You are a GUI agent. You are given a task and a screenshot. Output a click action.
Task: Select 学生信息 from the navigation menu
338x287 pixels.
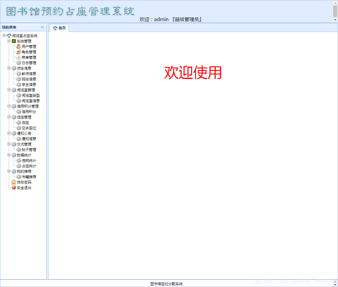coord(28,84)
